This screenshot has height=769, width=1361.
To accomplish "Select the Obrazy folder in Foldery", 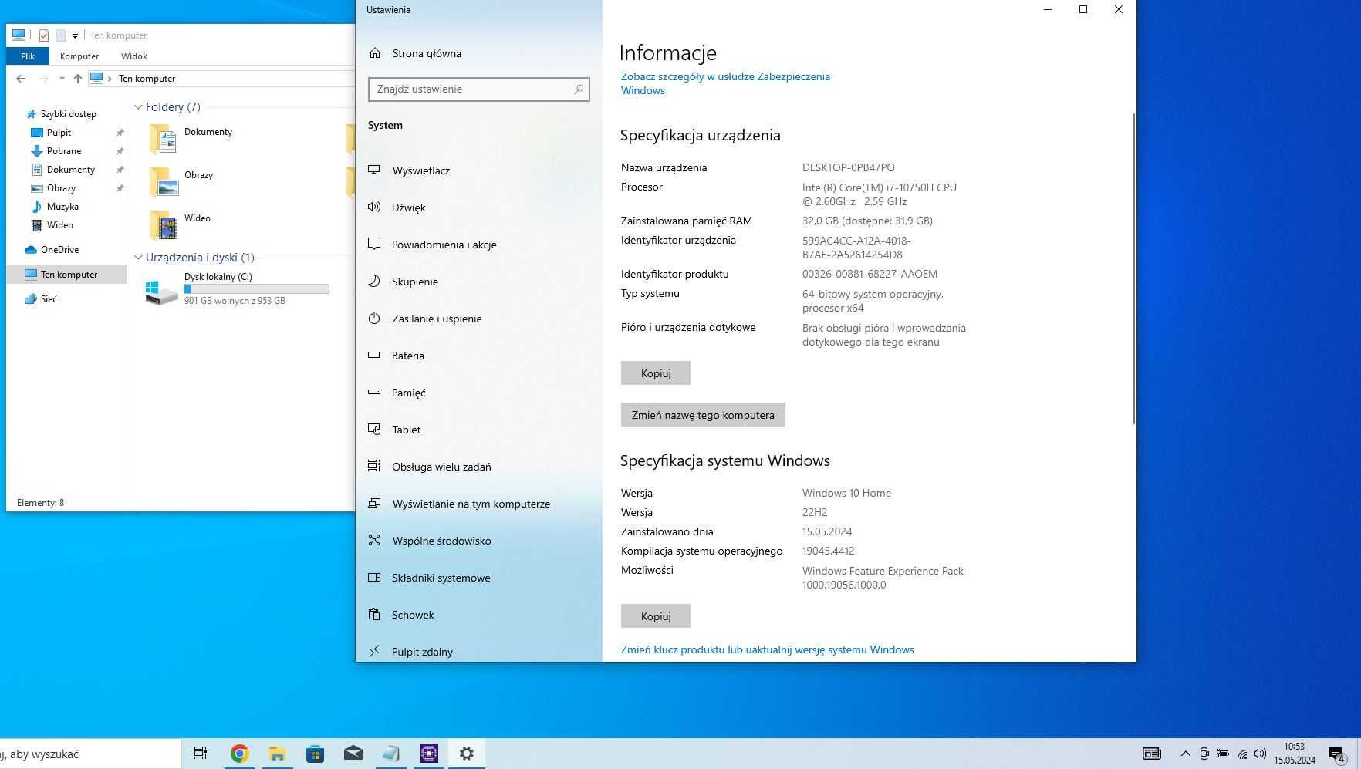I will [181, 182].
